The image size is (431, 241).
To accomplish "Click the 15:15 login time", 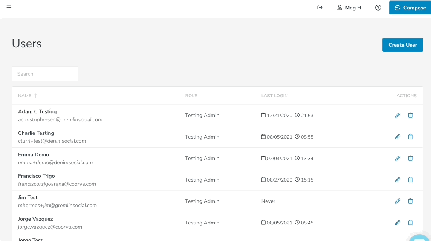I will [307, 180].
